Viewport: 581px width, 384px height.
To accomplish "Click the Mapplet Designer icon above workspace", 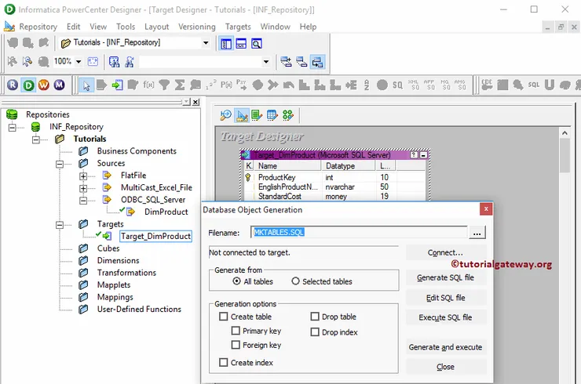I will click(272, 115).
